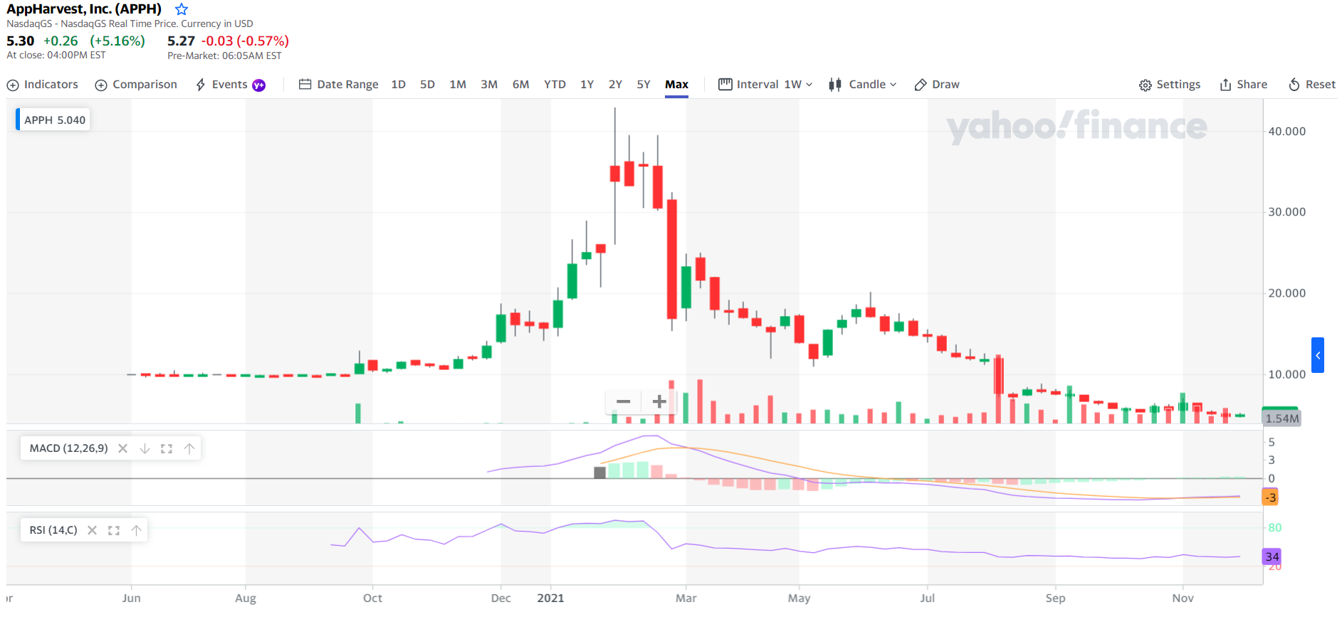Share the chart
This screenshot has height=622, width=1342.
1244,85
